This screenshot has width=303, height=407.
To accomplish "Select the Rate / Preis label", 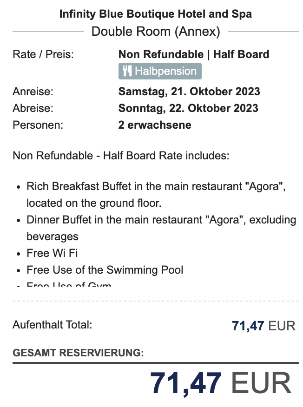I will point(43,54).
